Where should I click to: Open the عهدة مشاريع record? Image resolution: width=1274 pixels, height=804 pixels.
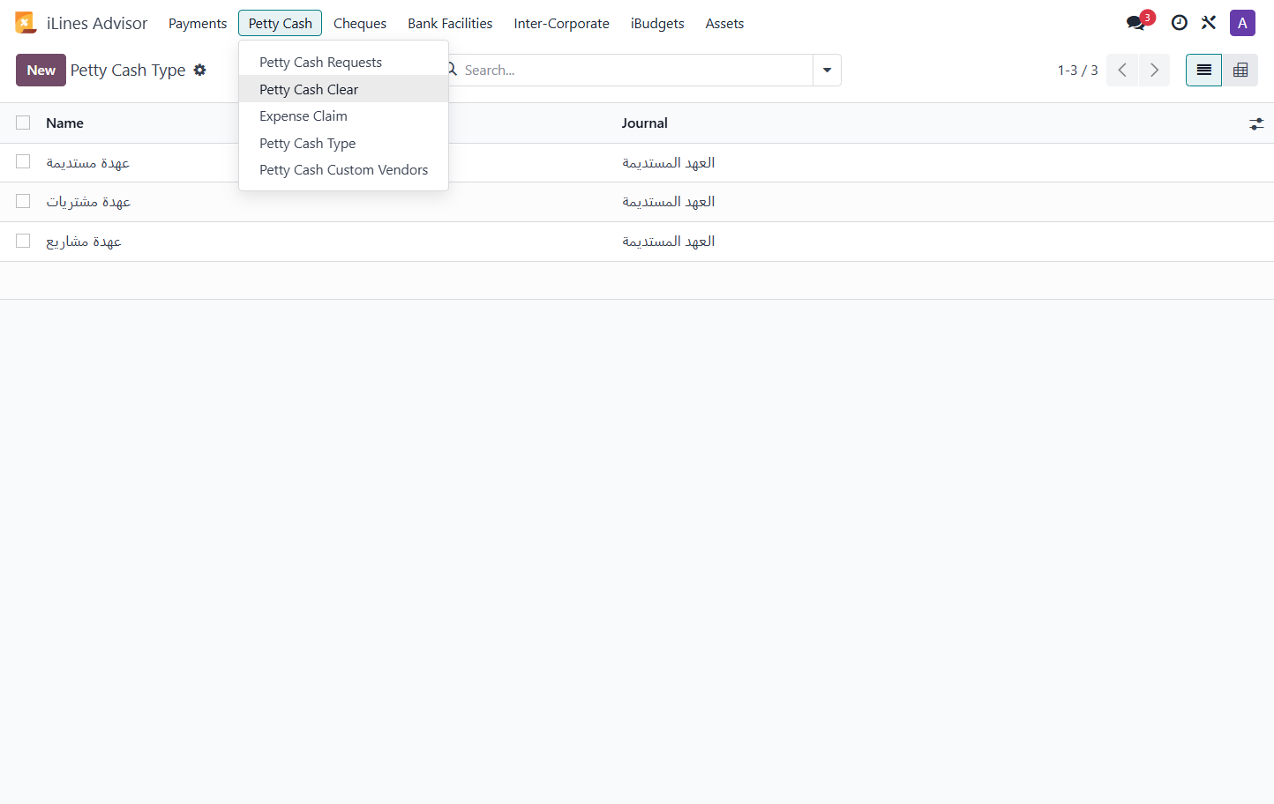(84, 242)
